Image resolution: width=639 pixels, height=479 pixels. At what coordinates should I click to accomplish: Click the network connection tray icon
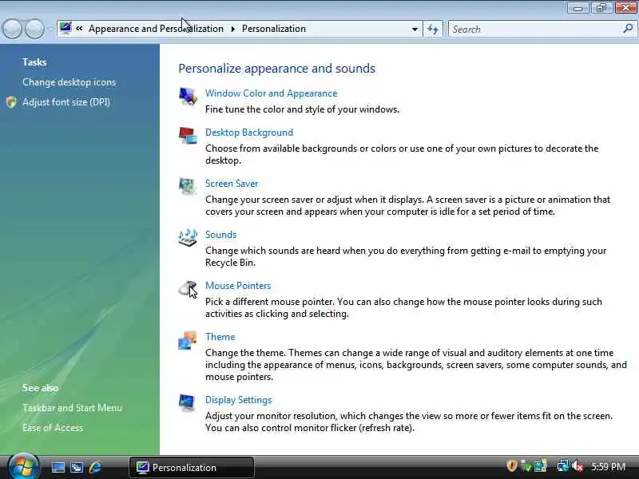563,466
